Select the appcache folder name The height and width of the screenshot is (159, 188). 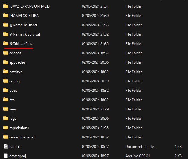tap(17, 62)
